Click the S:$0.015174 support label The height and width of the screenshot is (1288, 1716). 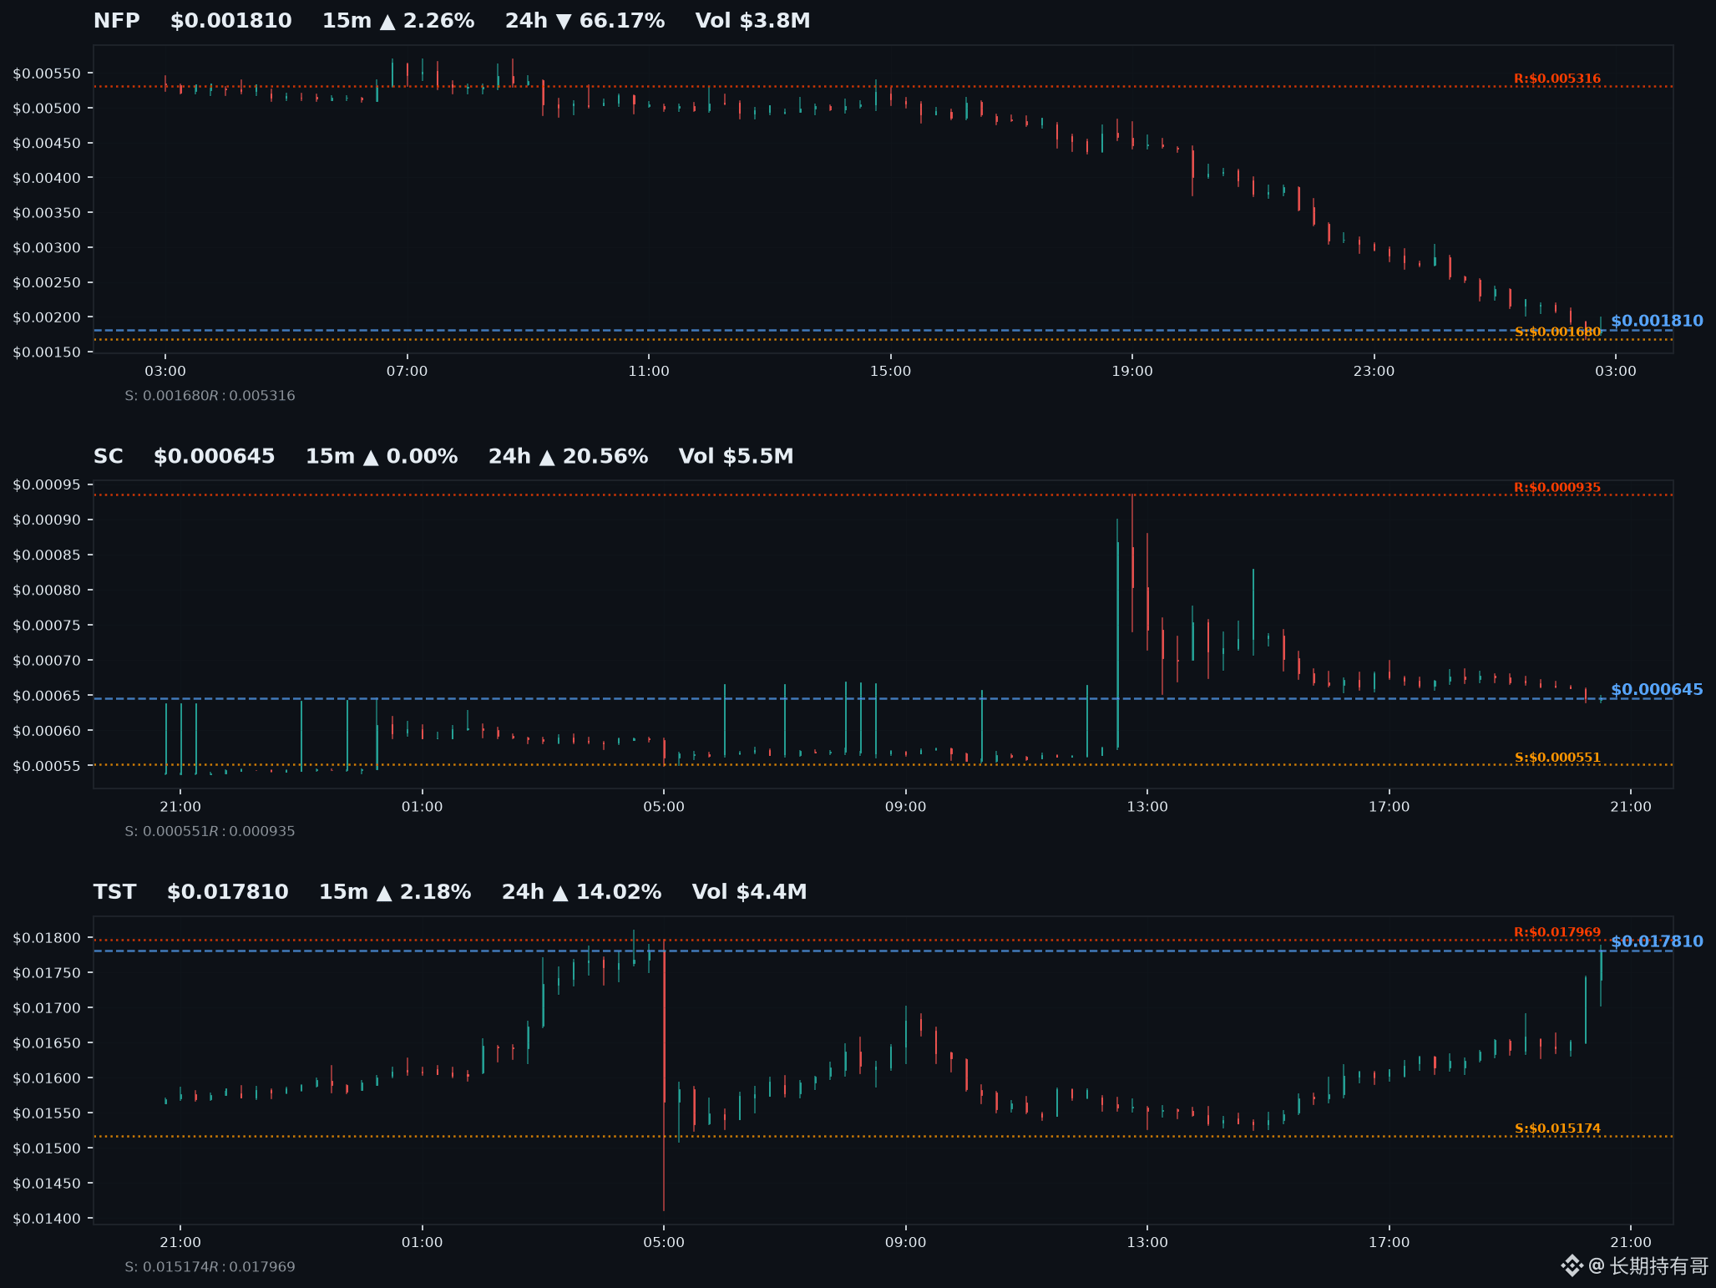point(1557,1128)
